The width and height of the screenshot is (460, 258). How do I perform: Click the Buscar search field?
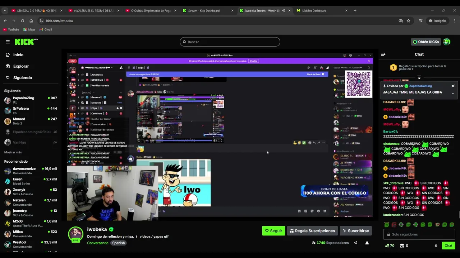tap(230, 42)
